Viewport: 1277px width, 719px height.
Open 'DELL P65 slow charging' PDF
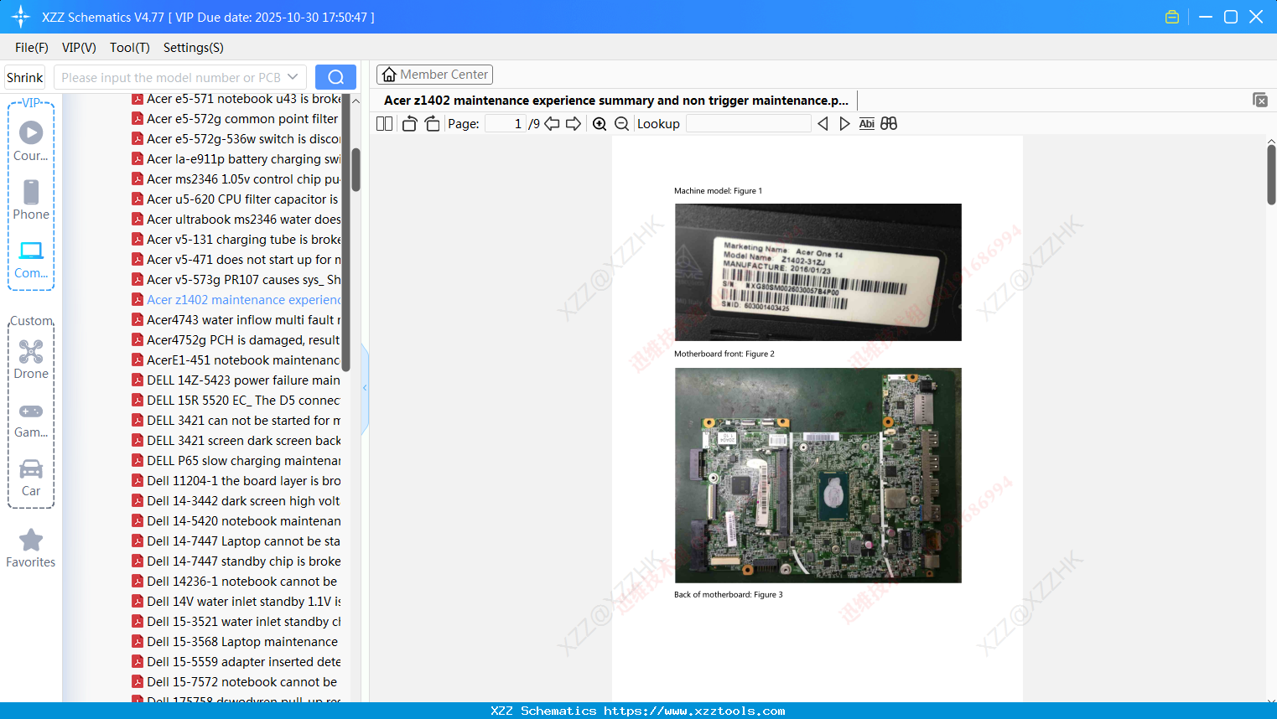pos(236,461)
